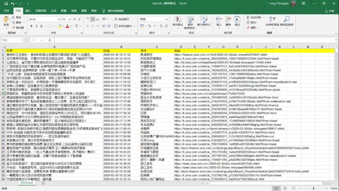Toggle Italic formatting
Screen dimensions: 339x191
(37, 26)
